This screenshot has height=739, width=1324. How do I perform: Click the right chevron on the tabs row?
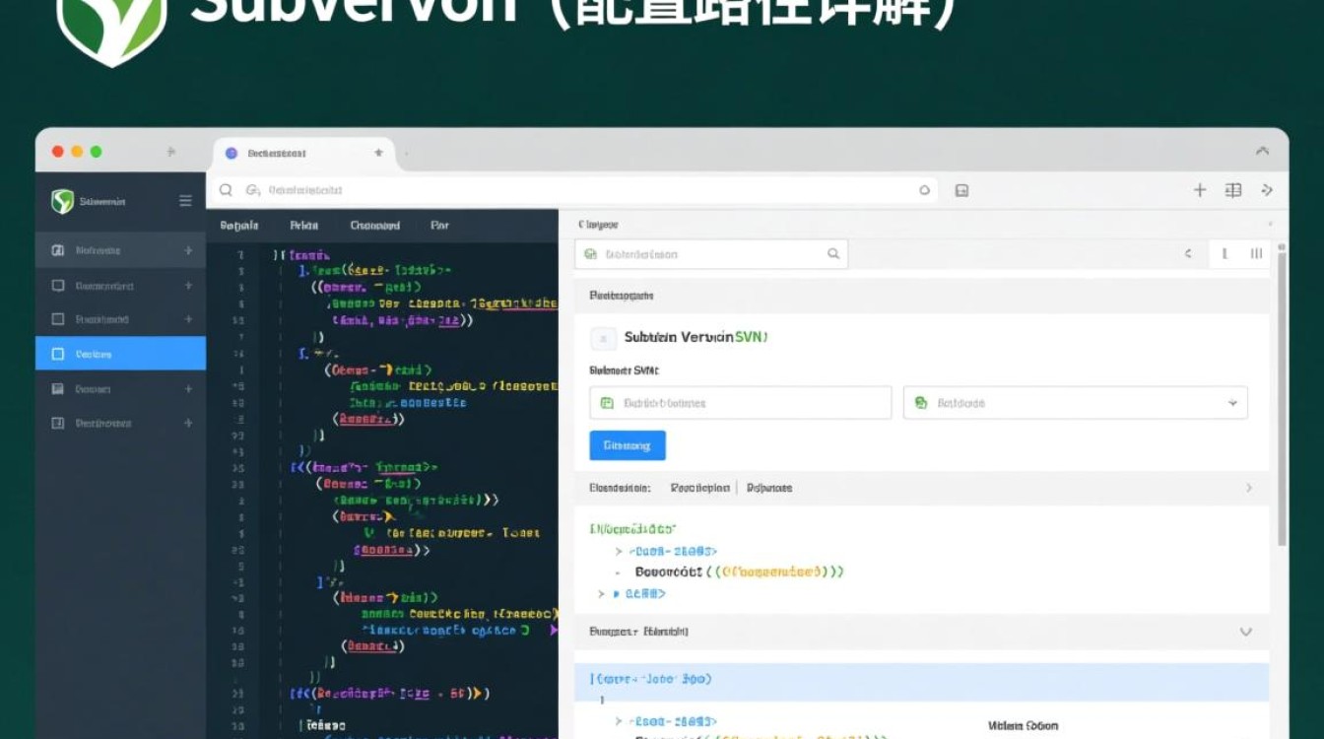click(1249, 488)
